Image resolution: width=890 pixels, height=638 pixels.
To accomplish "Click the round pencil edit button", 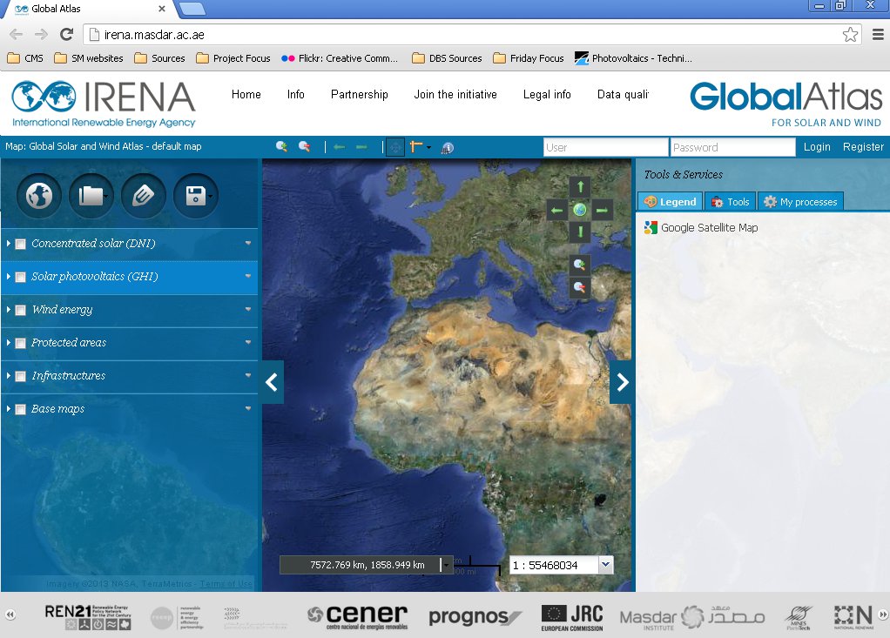I will coord(144,196).
